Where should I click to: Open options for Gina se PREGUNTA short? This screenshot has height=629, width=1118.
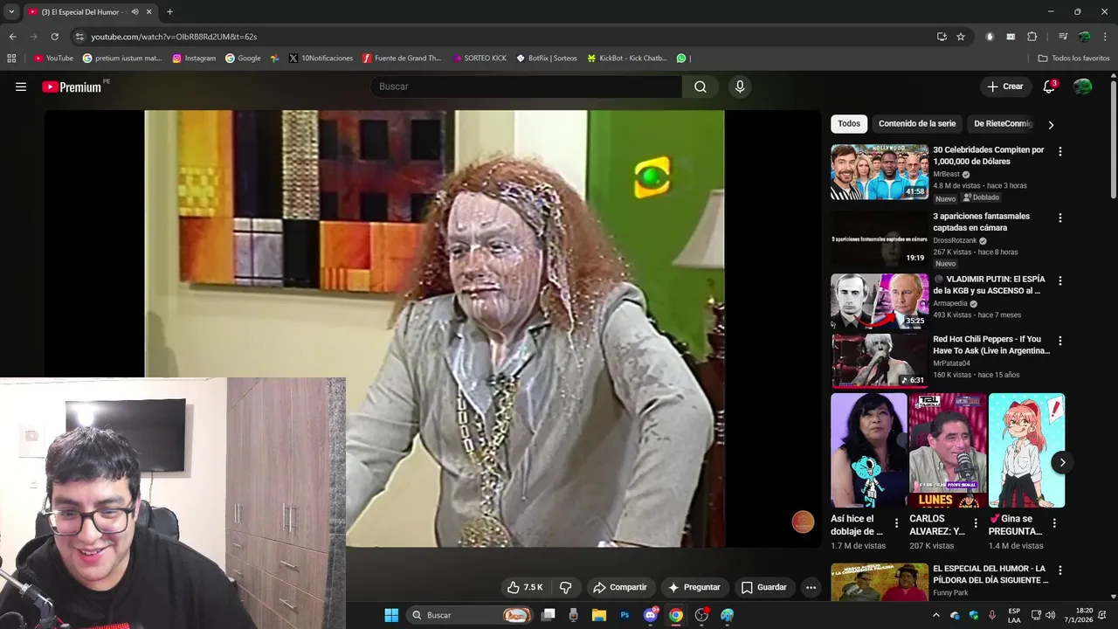1054,523
